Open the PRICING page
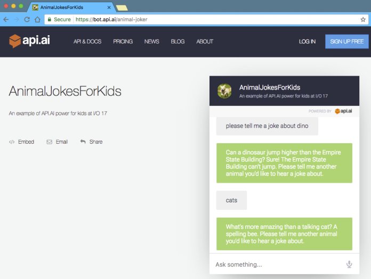 click(x=123, y=42)
